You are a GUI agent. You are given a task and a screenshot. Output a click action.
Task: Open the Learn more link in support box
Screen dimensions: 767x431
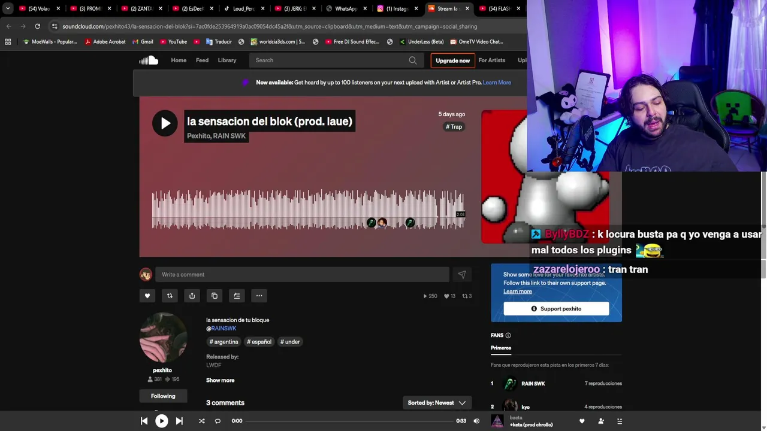(x=517, y=292)
